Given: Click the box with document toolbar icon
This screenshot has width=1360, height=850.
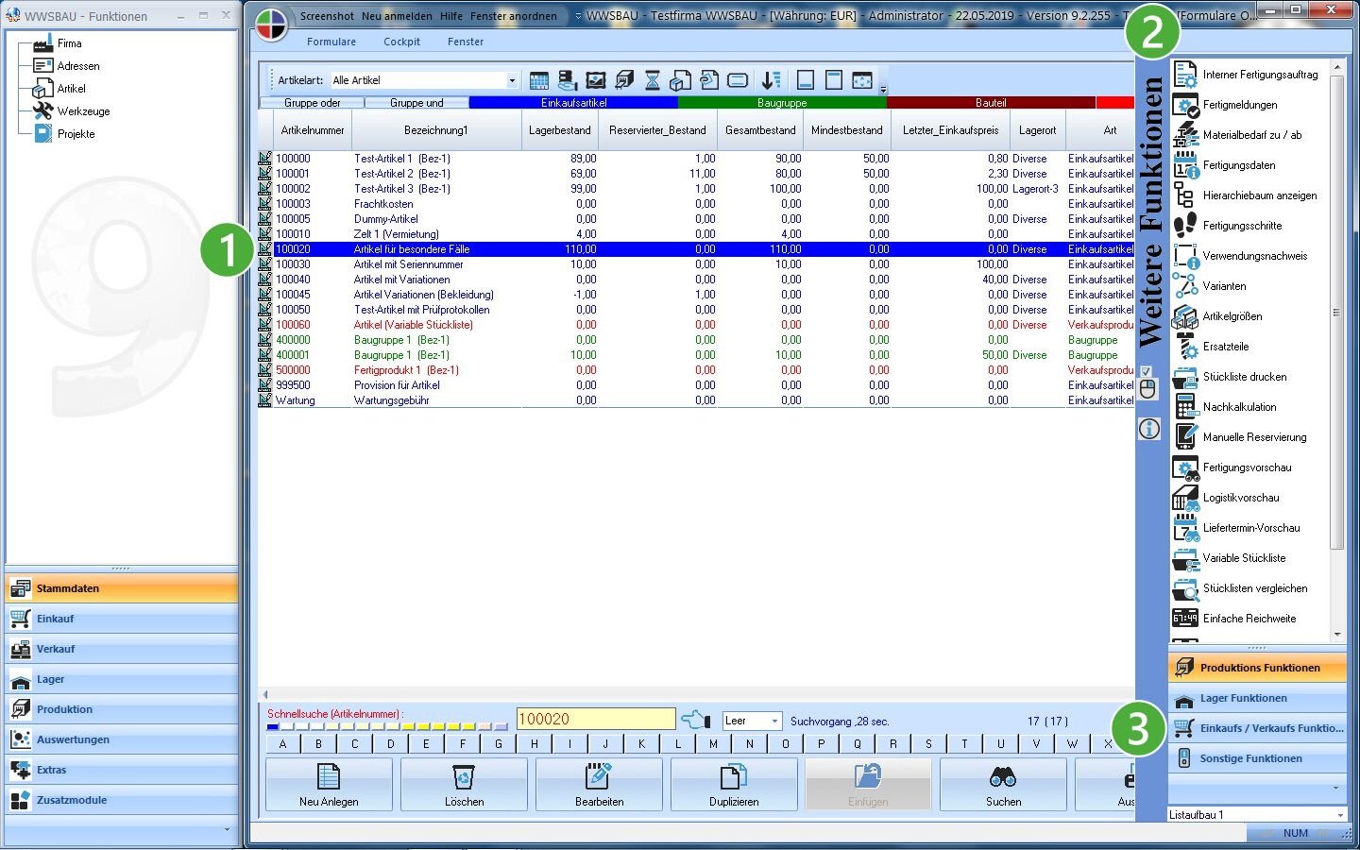Looking at the screenshot, I should [x=681, y=80].
